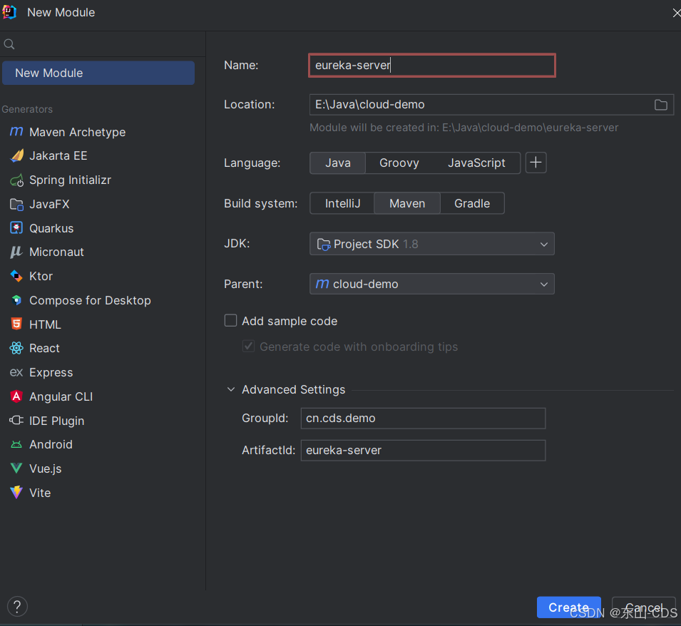The image size is (681, 626).
Task: Toggle Generate code with onboarding tips
Action: [248, 346]
